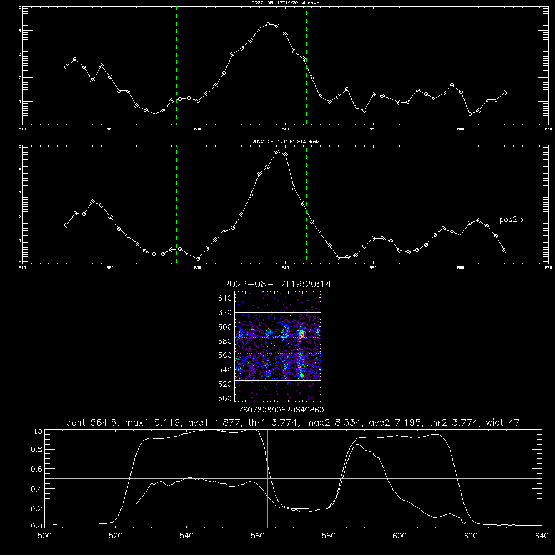Click y-axis label 0.2 on profile plot

tap(37, 508)
